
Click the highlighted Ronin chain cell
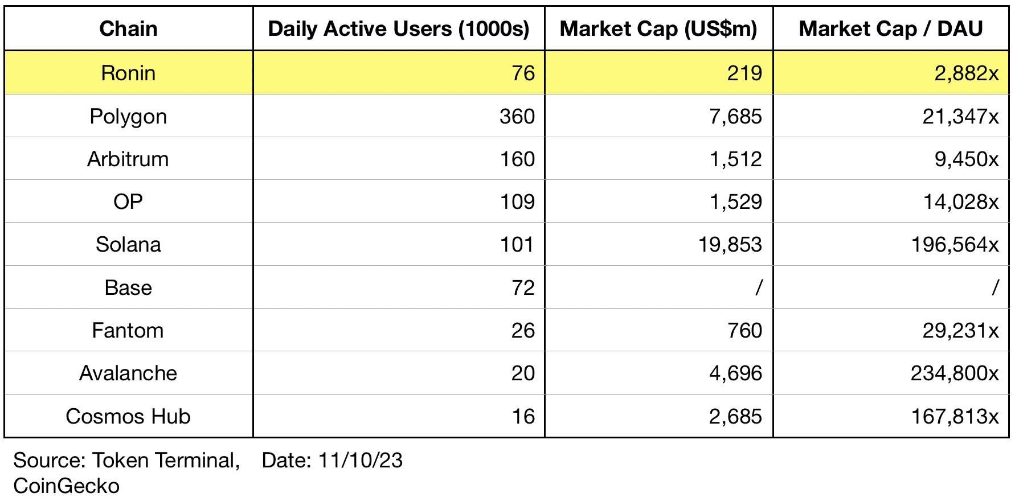(x=128, y=73)
